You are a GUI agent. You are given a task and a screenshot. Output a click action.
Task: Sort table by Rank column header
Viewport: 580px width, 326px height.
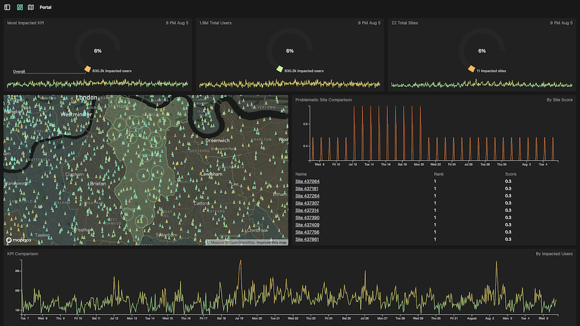coord(437,174)
